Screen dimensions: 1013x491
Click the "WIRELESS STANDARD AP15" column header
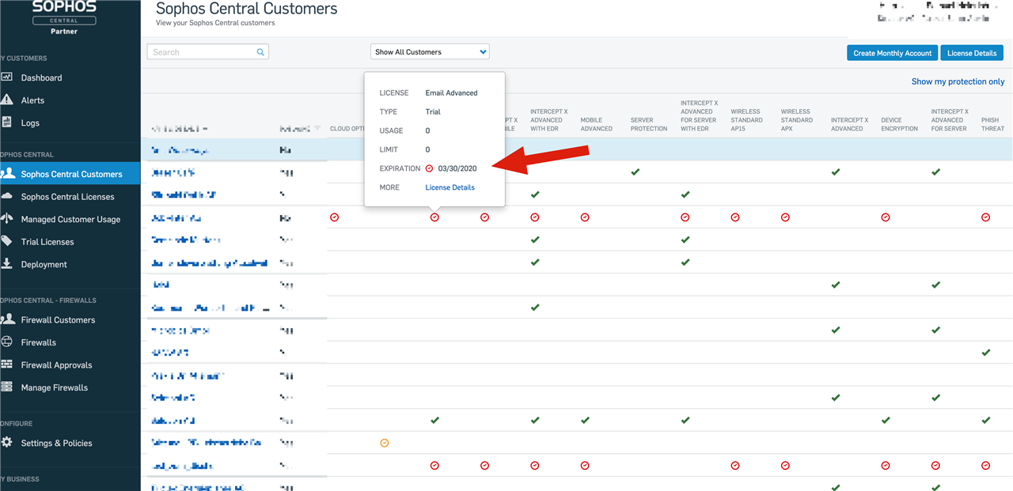pos(746,120)
